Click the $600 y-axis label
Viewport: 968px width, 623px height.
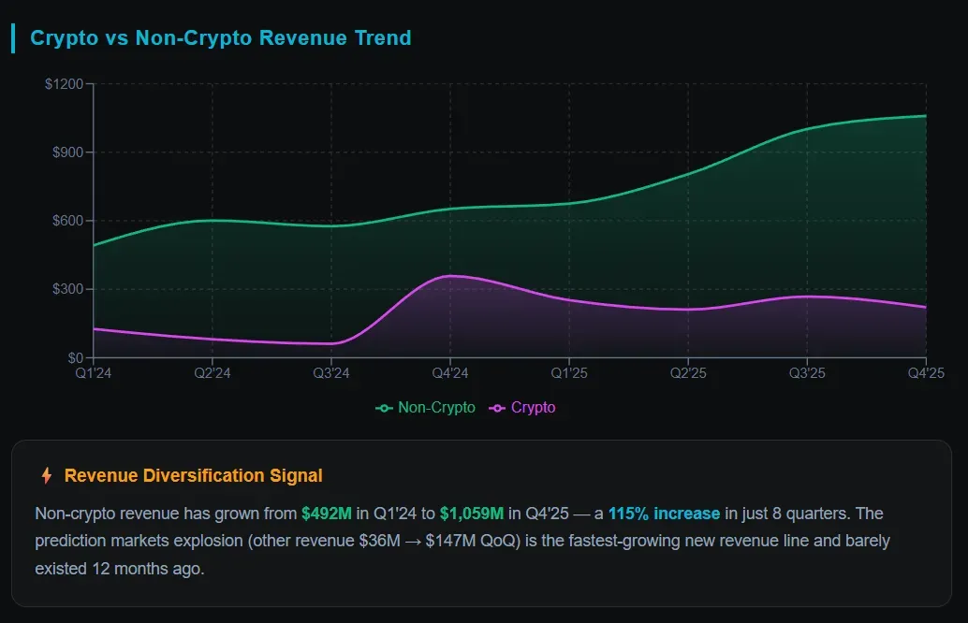click(x=66, y=221)
